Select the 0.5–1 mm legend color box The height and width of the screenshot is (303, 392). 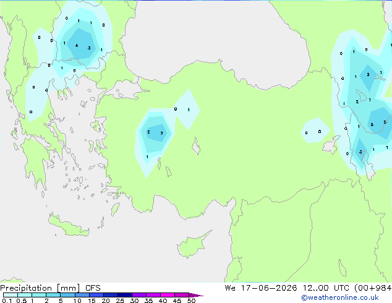click(x=25, y=295)
